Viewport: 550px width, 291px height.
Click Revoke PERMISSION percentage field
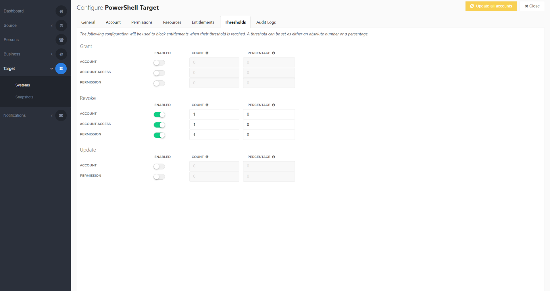[269, 135]
